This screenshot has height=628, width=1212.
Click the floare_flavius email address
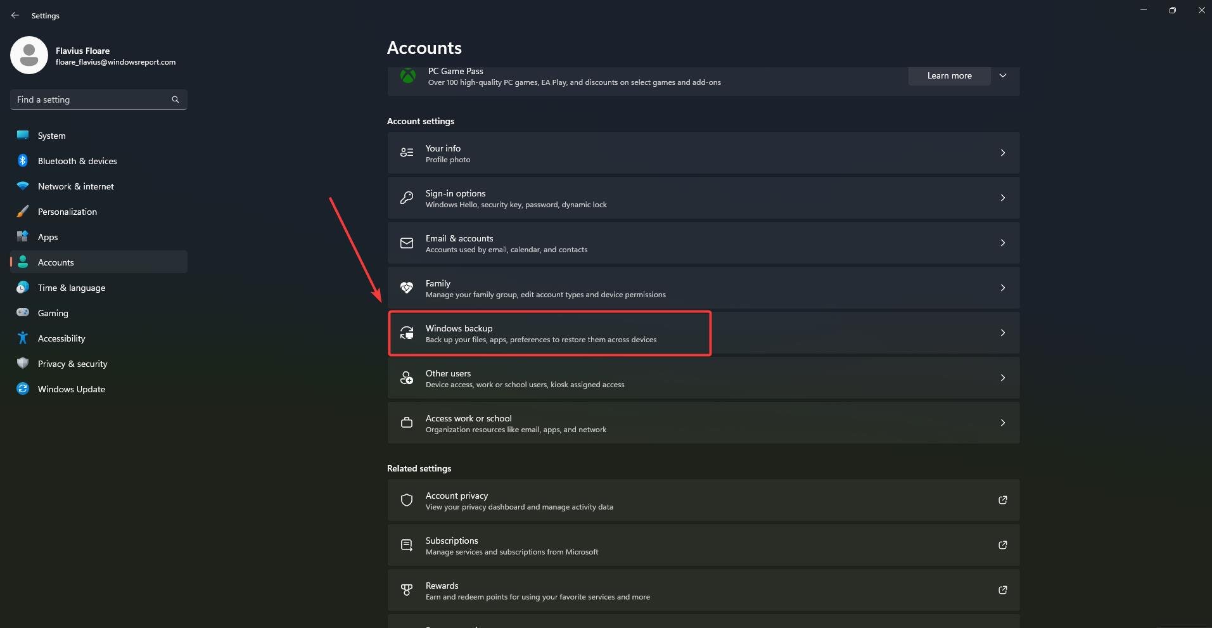[115, 62]
